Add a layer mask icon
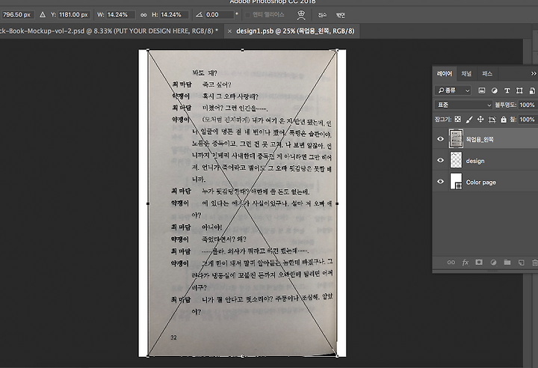The height and width of the screenshot is (368, 538). 479,263
